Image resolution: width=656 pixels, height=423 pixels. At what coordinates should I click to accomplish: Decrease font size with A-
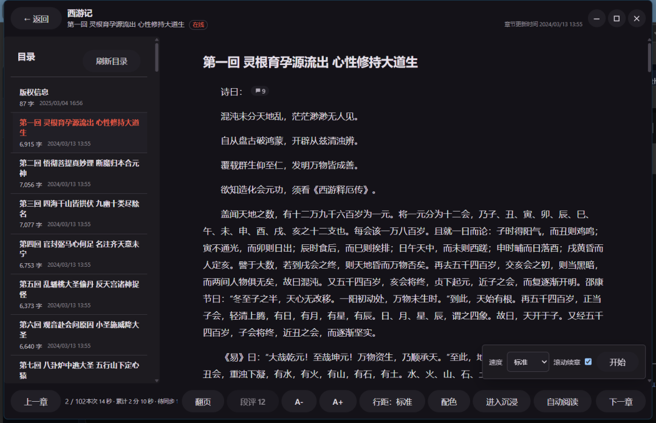[299, 402]
